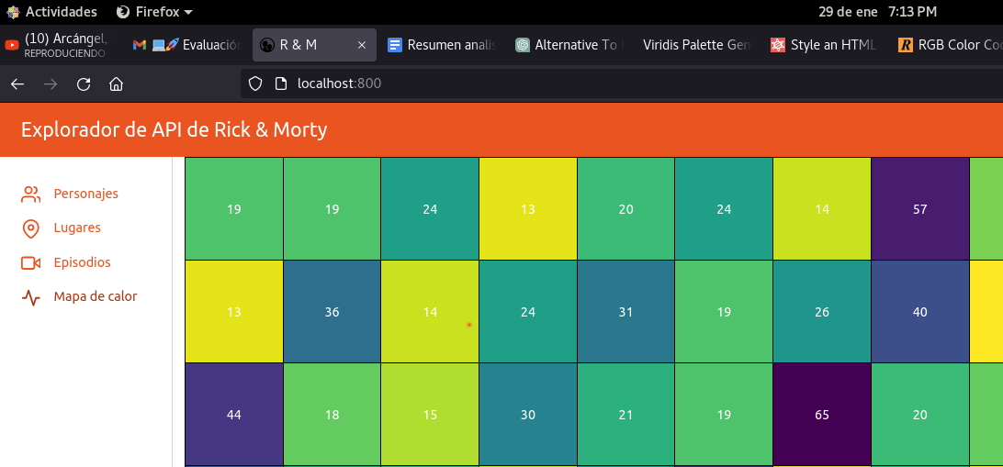The image size is (1003, 467).
Task: Switch to the Alternative To tab
Action: [569, 45]
